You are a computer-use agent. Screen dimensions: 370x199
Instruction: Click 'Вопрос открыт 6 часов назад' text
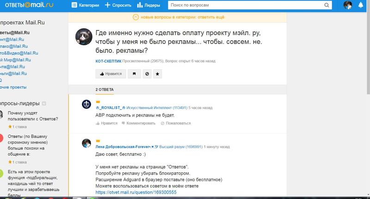(x=190, y=61)
